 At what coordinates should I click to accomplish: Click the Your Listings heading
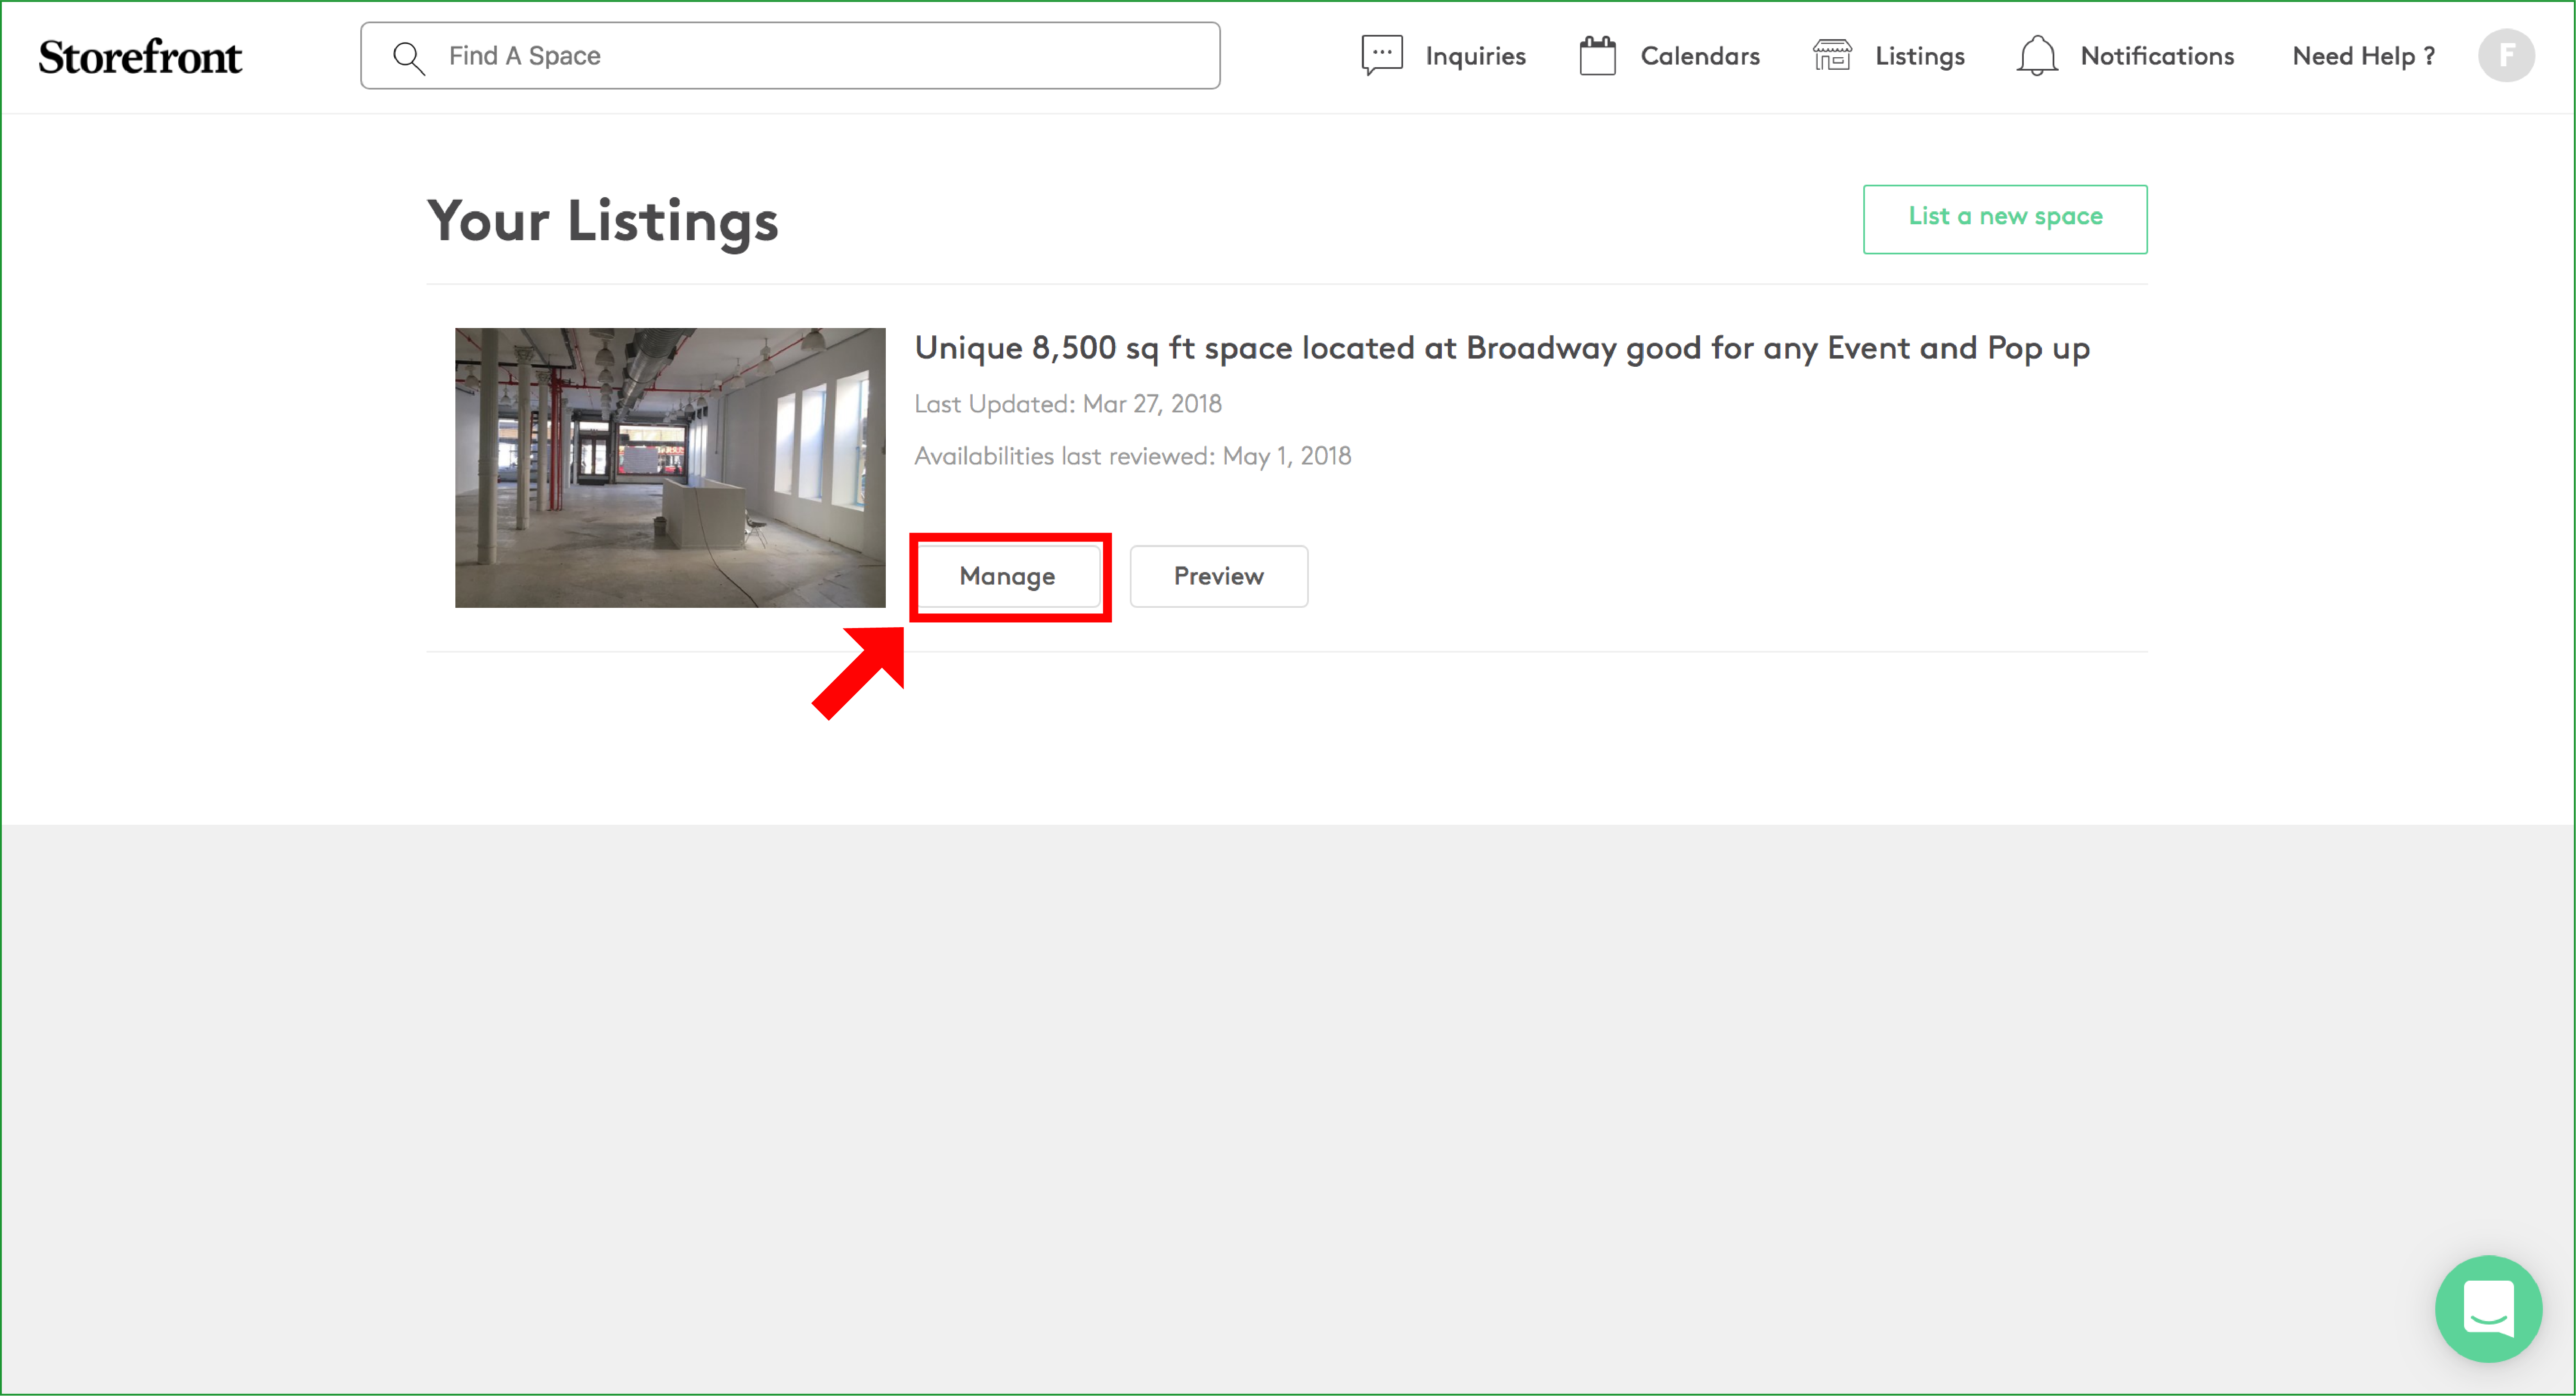click(602, 221)
